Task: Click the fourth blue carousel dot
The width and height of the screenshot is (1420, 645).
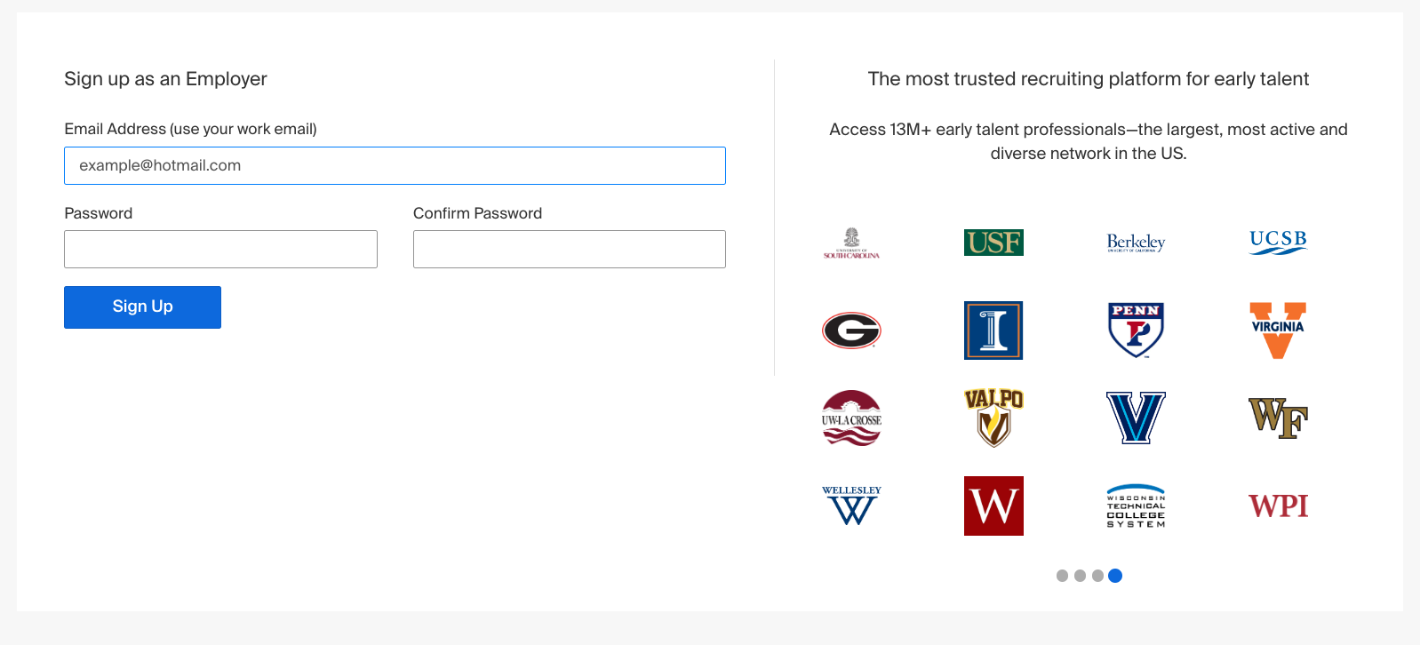Action: point(1116,576)
